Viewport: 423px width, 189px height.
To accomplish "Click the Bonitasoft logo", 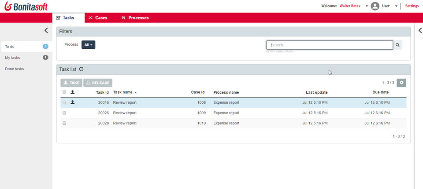I will pos(24,6).
